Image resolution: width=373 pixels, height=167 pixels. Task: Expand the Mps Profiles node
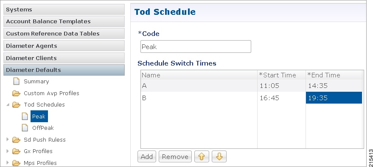(x=8, y=162)
